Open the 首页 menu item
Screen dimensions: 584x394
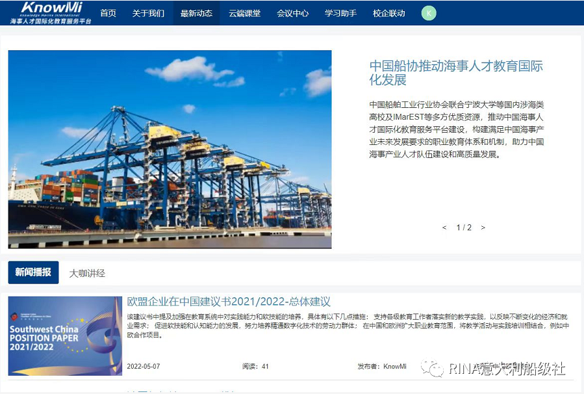coord(108,13)
